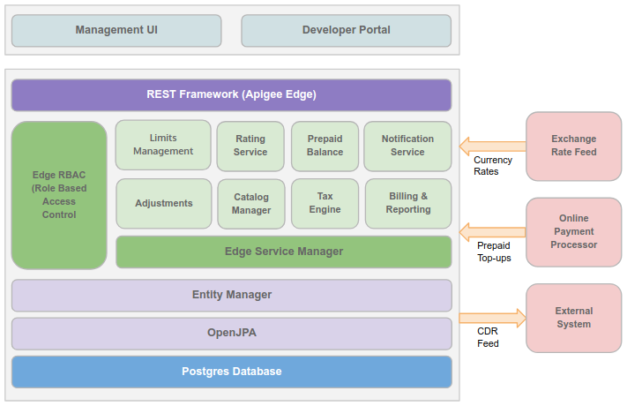Click the Adjustments box

[x=163, y=204]
